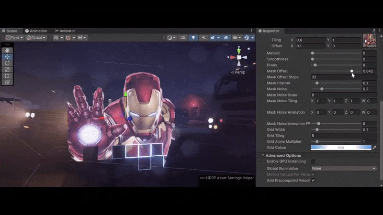
Task: Open the Global Illumination dropdown
Action: [x=344, y=169]
